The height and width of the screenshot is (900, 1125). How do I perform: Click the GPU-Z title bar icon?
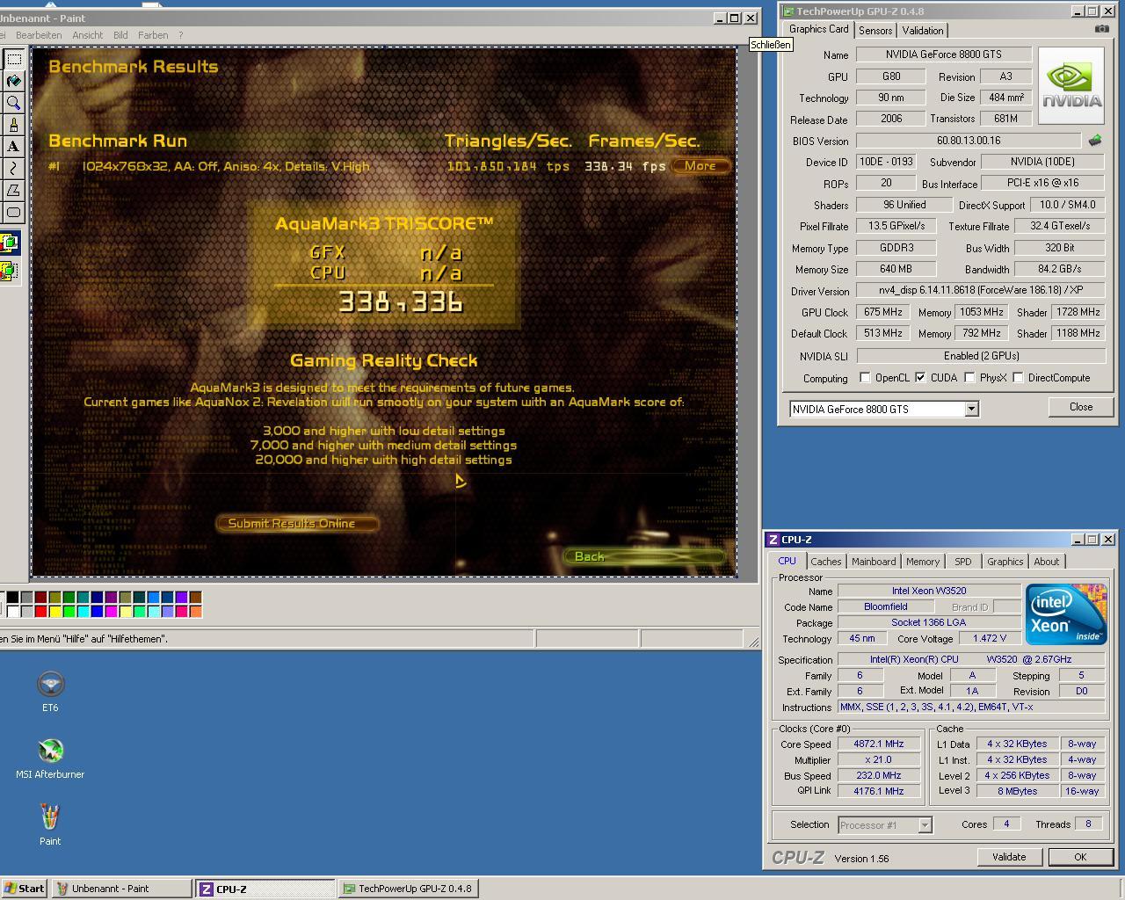787,11
